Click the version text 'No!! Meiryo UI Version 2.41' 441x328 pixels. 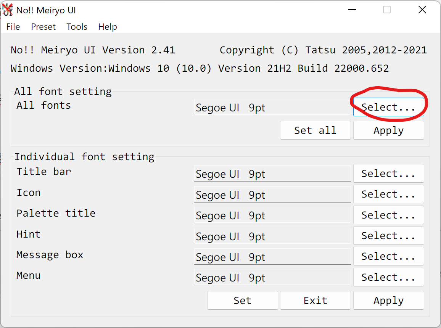(x=93, y=50)
